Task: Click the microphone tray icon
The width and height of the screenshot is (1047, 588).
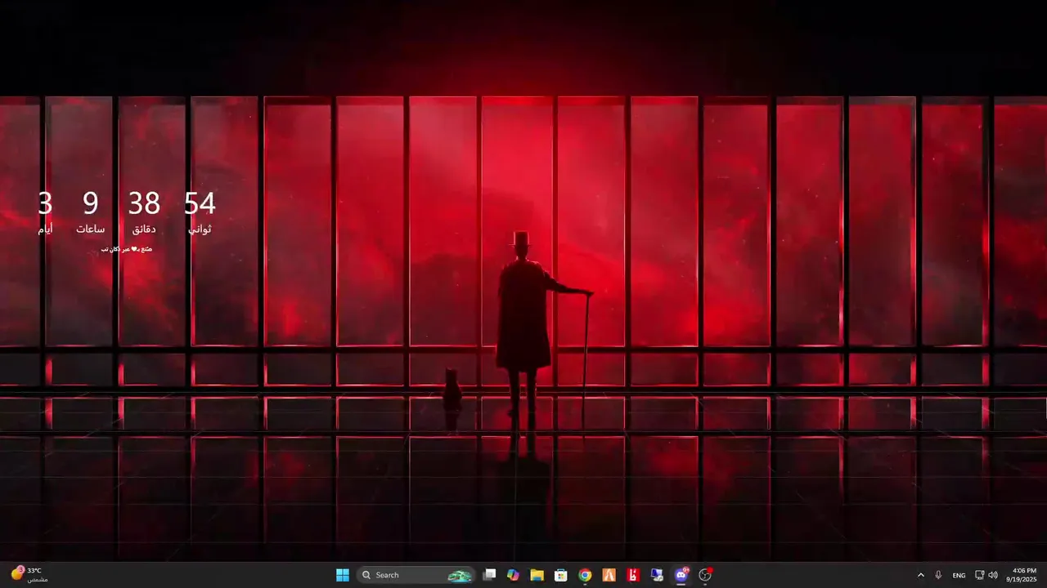Action: pos(938,575)
